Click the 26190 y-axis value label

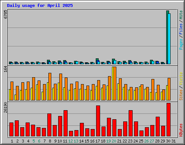(5, 107)
